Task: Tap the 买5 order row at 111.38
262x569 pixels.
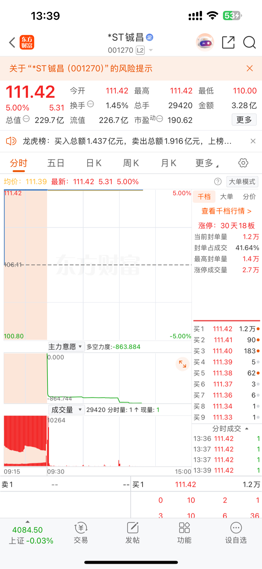Action: click(227, 373)
